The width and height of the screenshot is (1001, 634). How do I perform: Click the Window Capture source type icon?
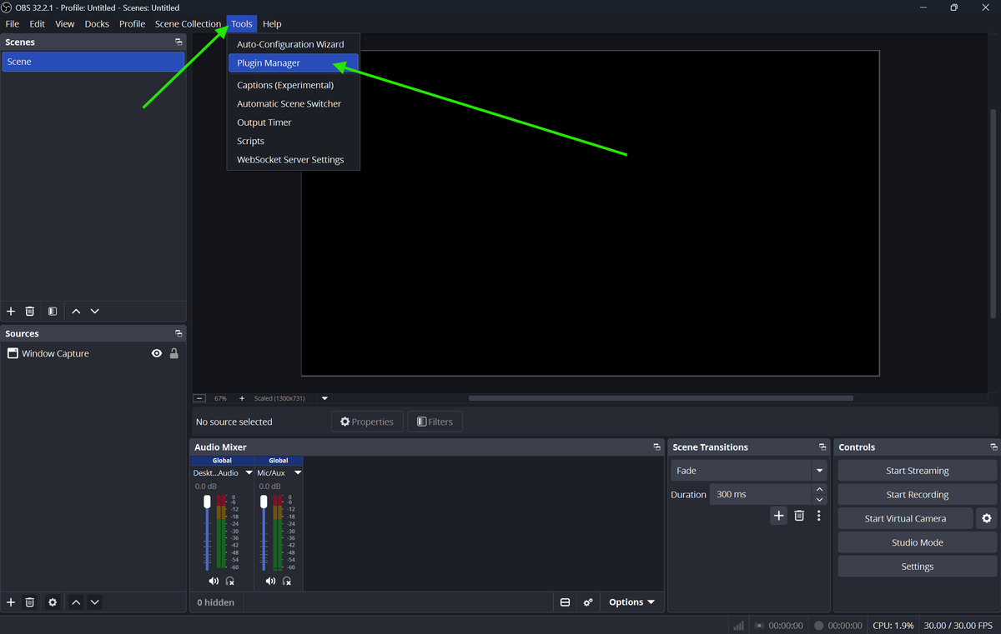click(x=13, y=353)
